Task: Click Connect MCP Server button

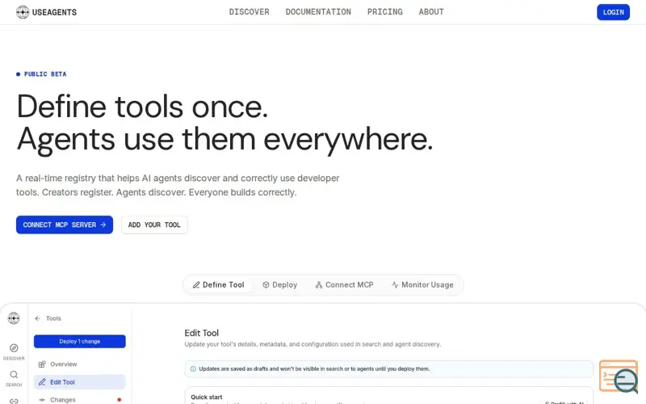Action: pyautogui.click(x=65, y=225)
